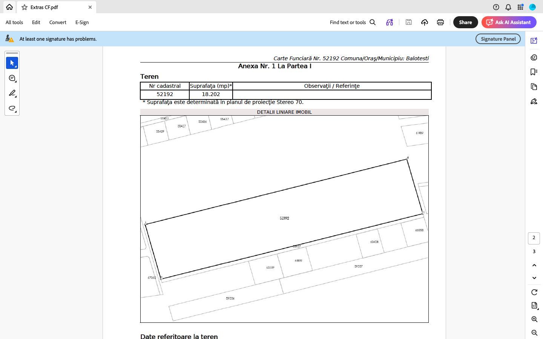The image size is (543, 339).
Task: Go to previous page with up chevron
Action: pyautogui.click(x=534, y=265)
